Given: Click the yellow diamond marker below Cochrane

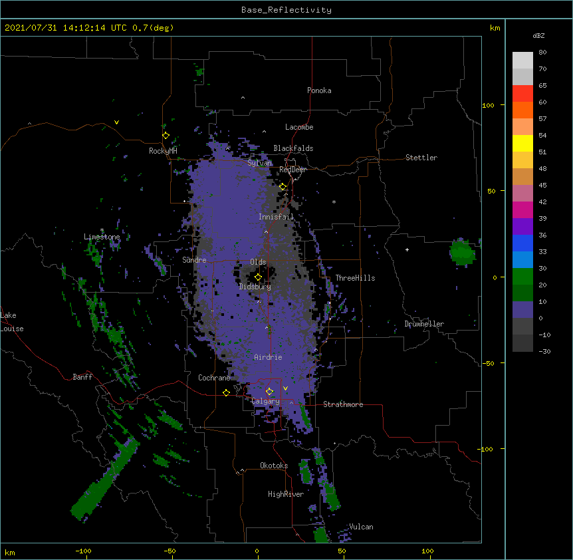Looking at the screenshot, I should click(226, 392).
